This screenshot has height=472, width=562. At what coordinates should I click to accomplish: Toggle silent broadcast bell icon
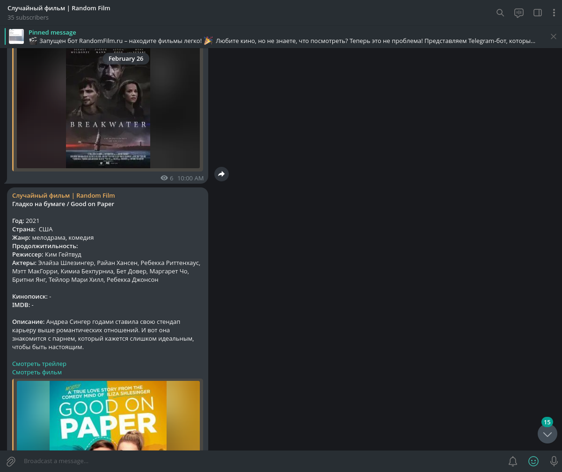(513, 461)
